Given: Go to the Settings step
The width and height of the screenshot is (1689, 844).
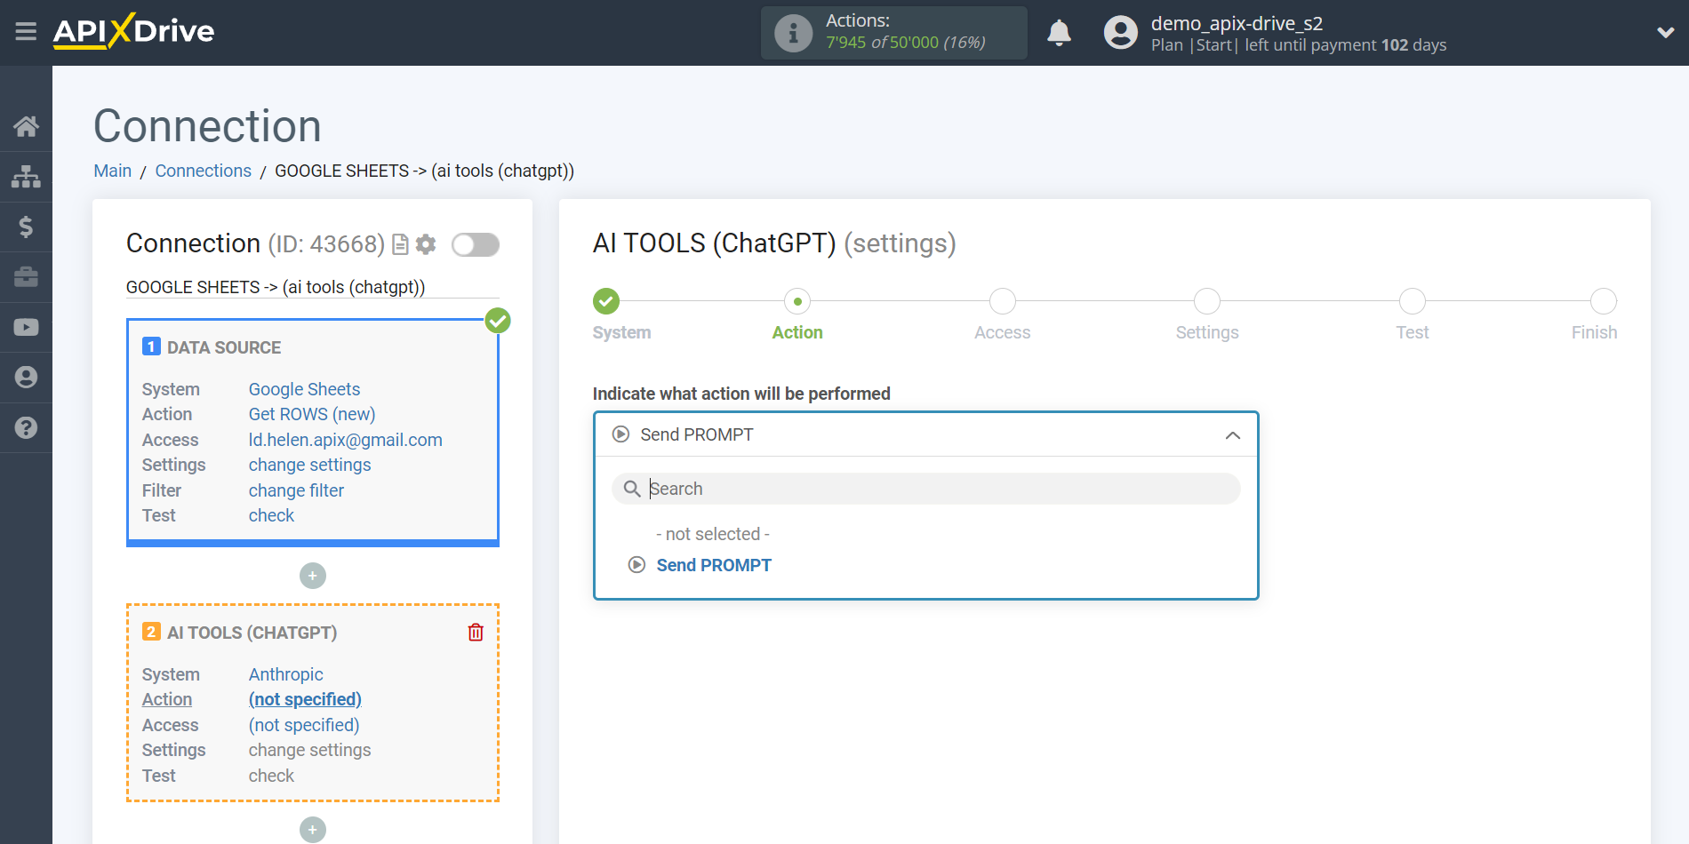Looking at the screenshot, I should [x=1207, y=301].
